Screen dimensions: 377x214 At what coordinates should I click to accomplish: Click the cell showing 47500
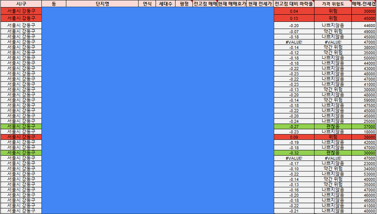[364, 106]
